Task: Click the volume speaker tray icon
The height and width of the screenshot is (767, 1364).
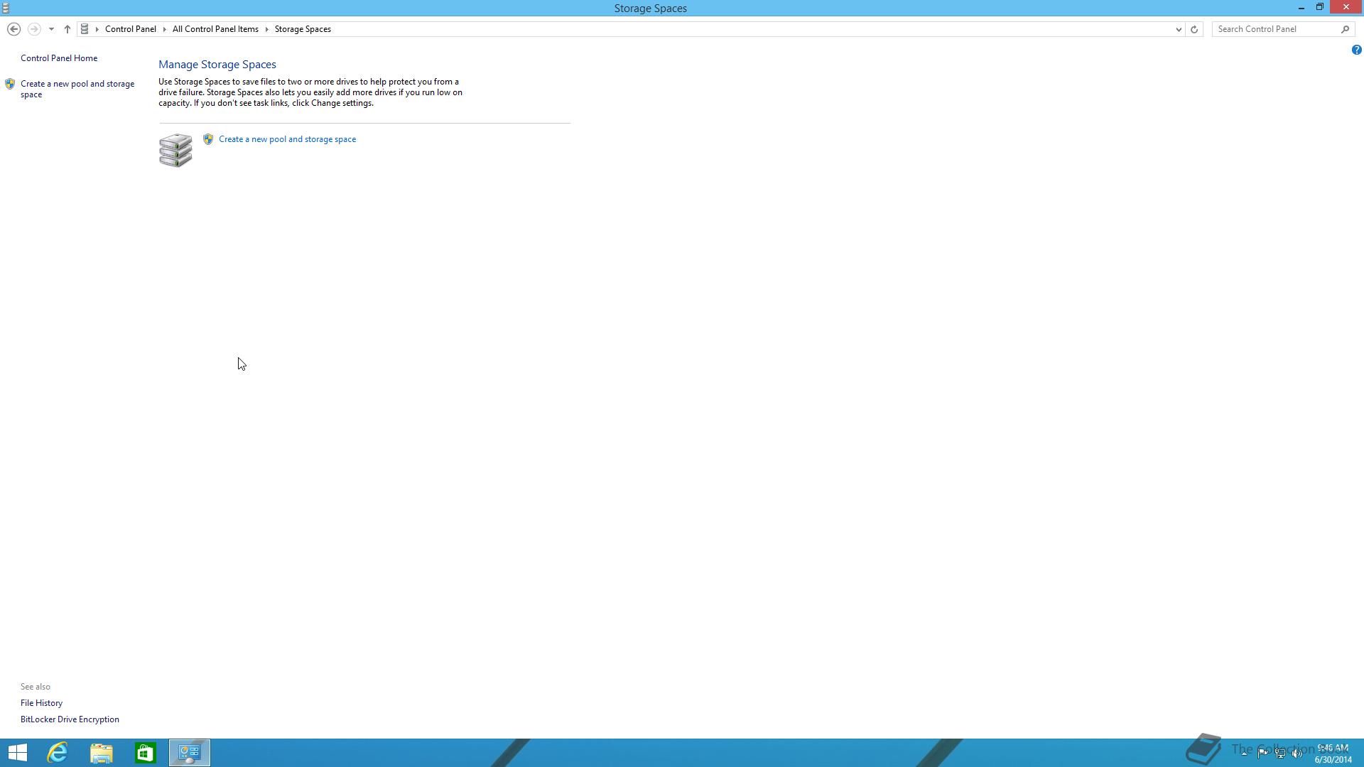Action: tap(1297, 753)
